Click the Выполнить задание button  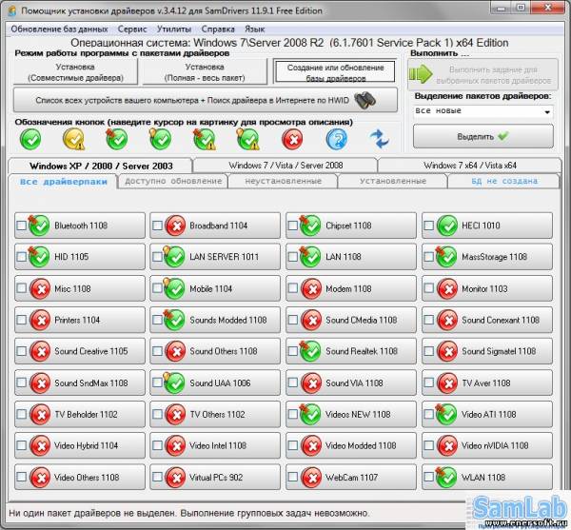[x=482, y=74]
